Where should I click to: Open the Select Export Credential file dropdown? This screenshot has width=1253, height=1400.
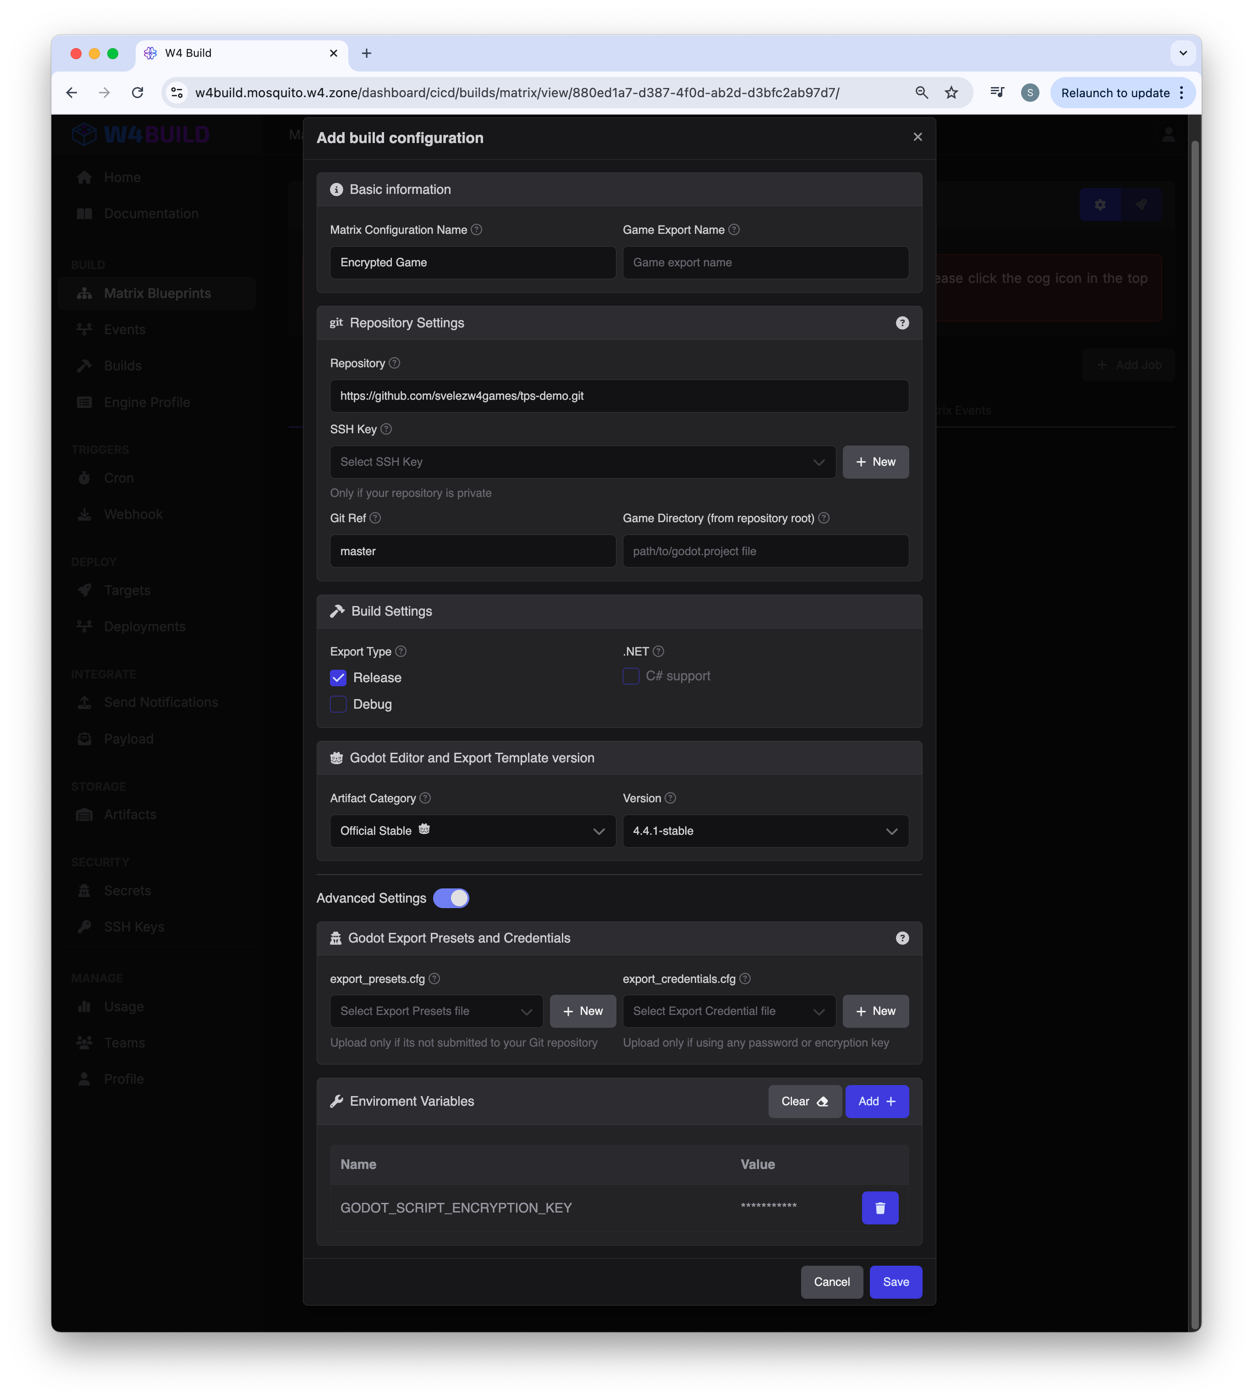click(x=729, y=1011)
